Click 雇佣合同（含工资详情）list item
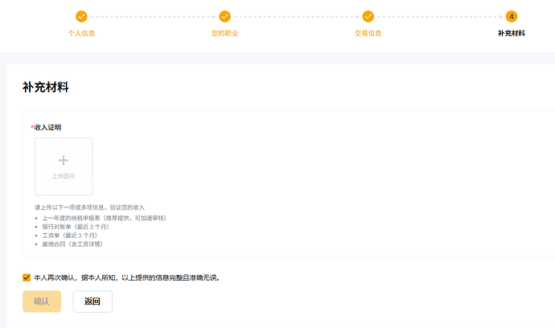This screenshot has height=328, width=555. 72,244
